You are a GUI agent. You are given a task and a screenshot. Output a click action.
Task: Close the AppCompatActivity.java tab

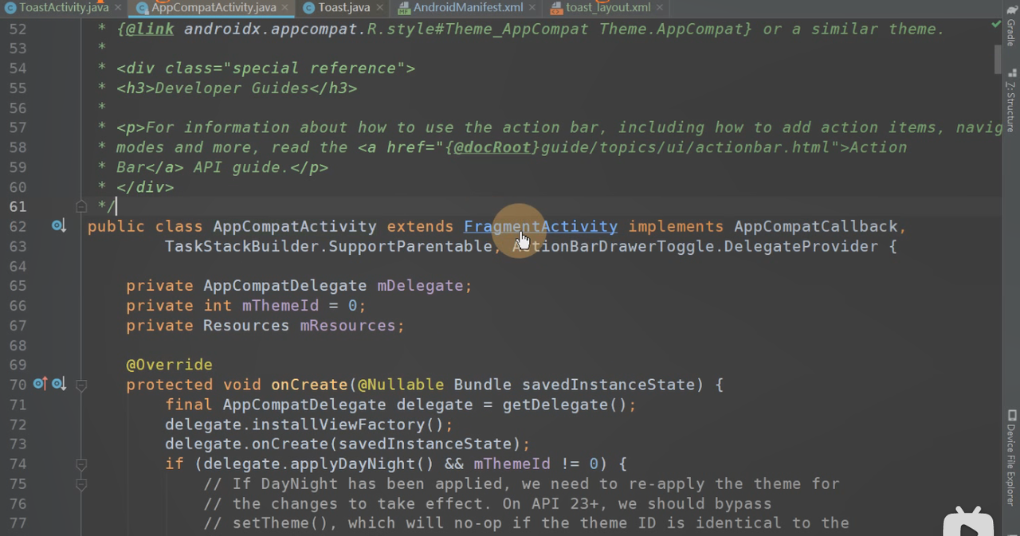(284, 7)
